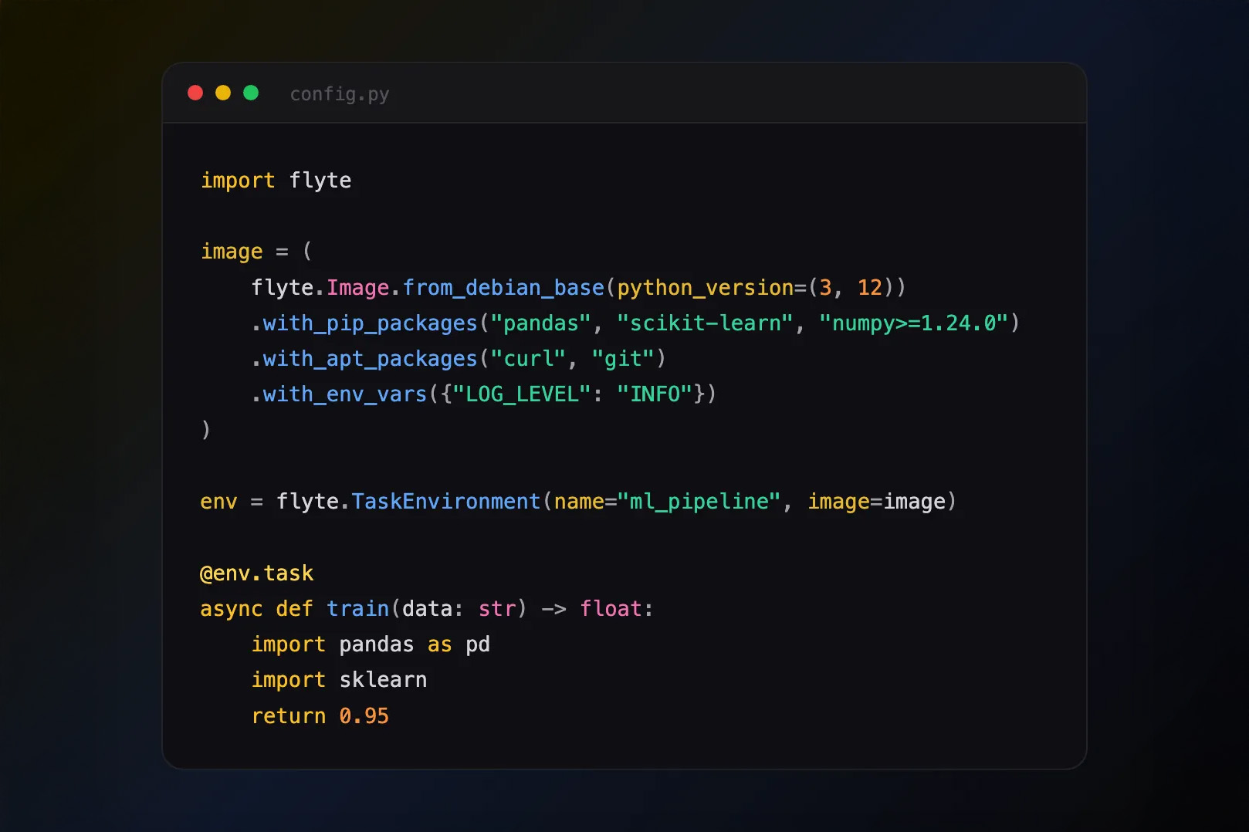Screen dimensions: 1249x832
Task: Click the 'with_env_vars' method
Action: pyautogui.click(x=345, y=394)
